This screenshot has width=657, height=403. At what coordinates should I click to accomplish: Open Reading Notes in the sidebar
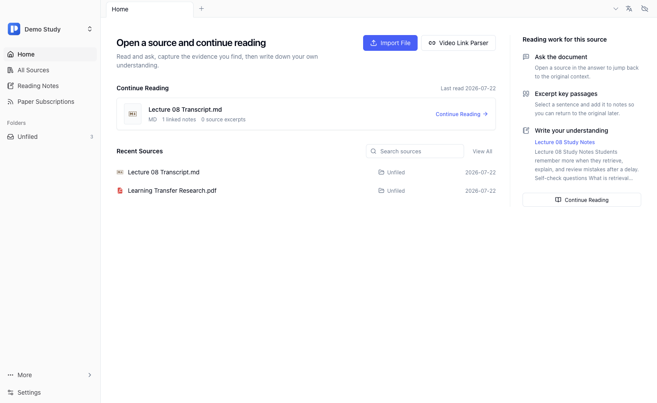[50, 86]
